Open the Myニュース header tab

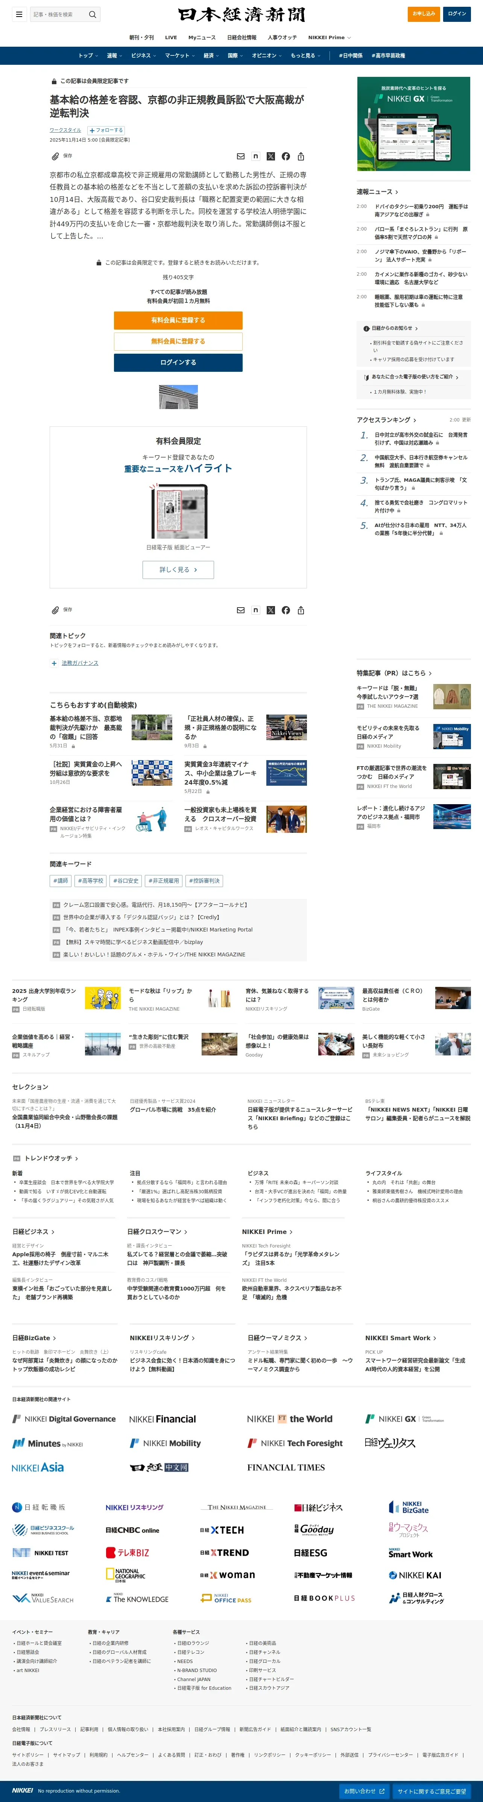[202, 38]
